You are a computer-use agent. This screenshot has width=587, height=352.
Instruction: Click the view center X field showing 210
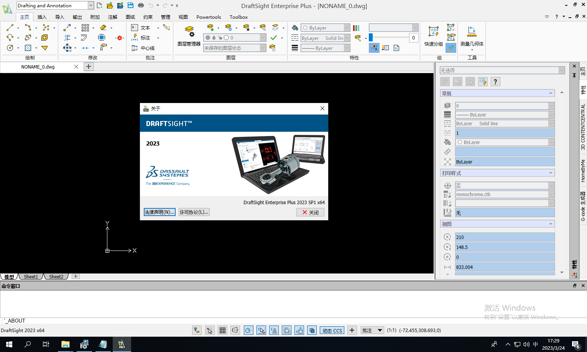click(x=505, y=237)
